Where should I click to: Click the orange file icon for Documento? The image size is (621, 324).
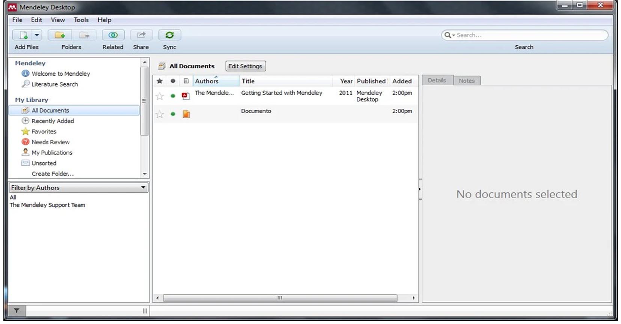[186, 114]
